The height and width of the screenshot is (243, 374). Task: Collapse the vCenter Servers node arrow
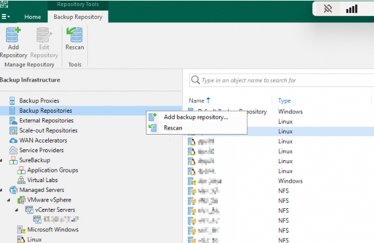coord(16,210)
